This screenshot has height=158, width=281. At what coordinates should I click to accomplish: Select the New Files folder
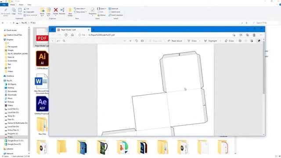[42, 126]
